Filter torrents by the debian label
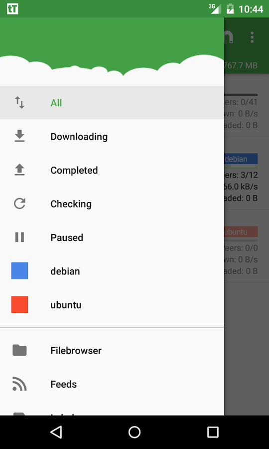 [x=112, y=271]
